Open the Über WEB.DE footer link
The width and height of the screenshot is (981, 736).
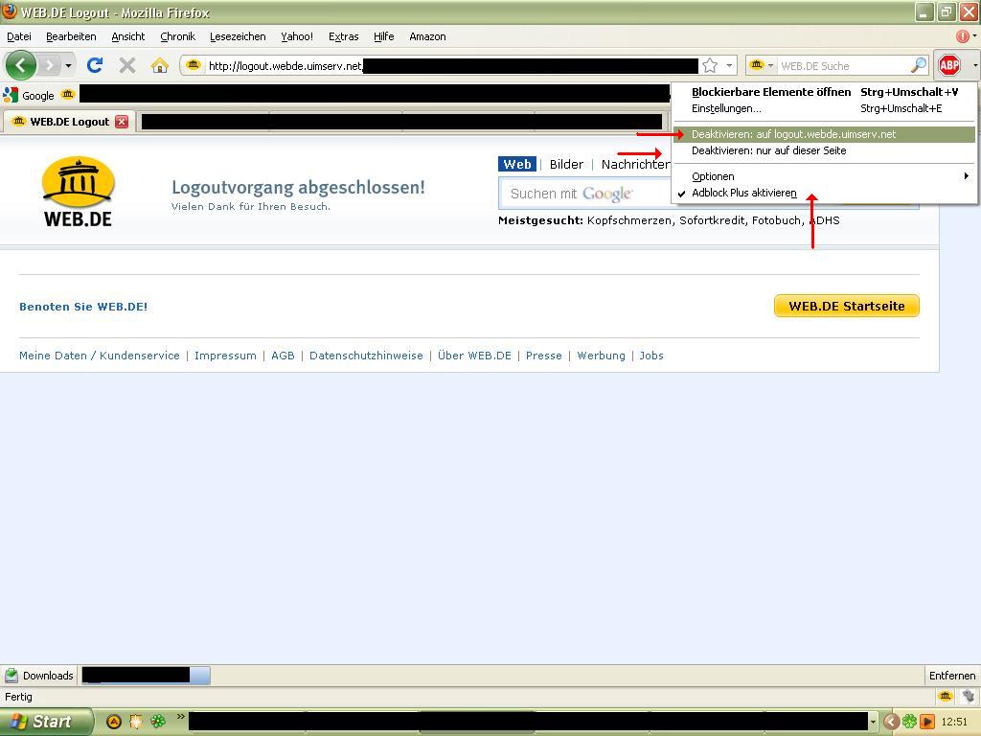[x=474, y=356]
